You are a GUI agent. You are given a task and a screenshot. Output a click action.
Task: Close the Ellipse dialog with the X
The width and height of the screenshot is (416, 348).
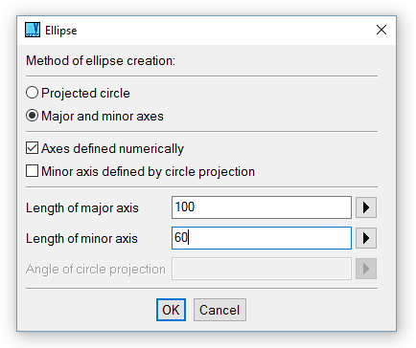click(x=381, y=30)
